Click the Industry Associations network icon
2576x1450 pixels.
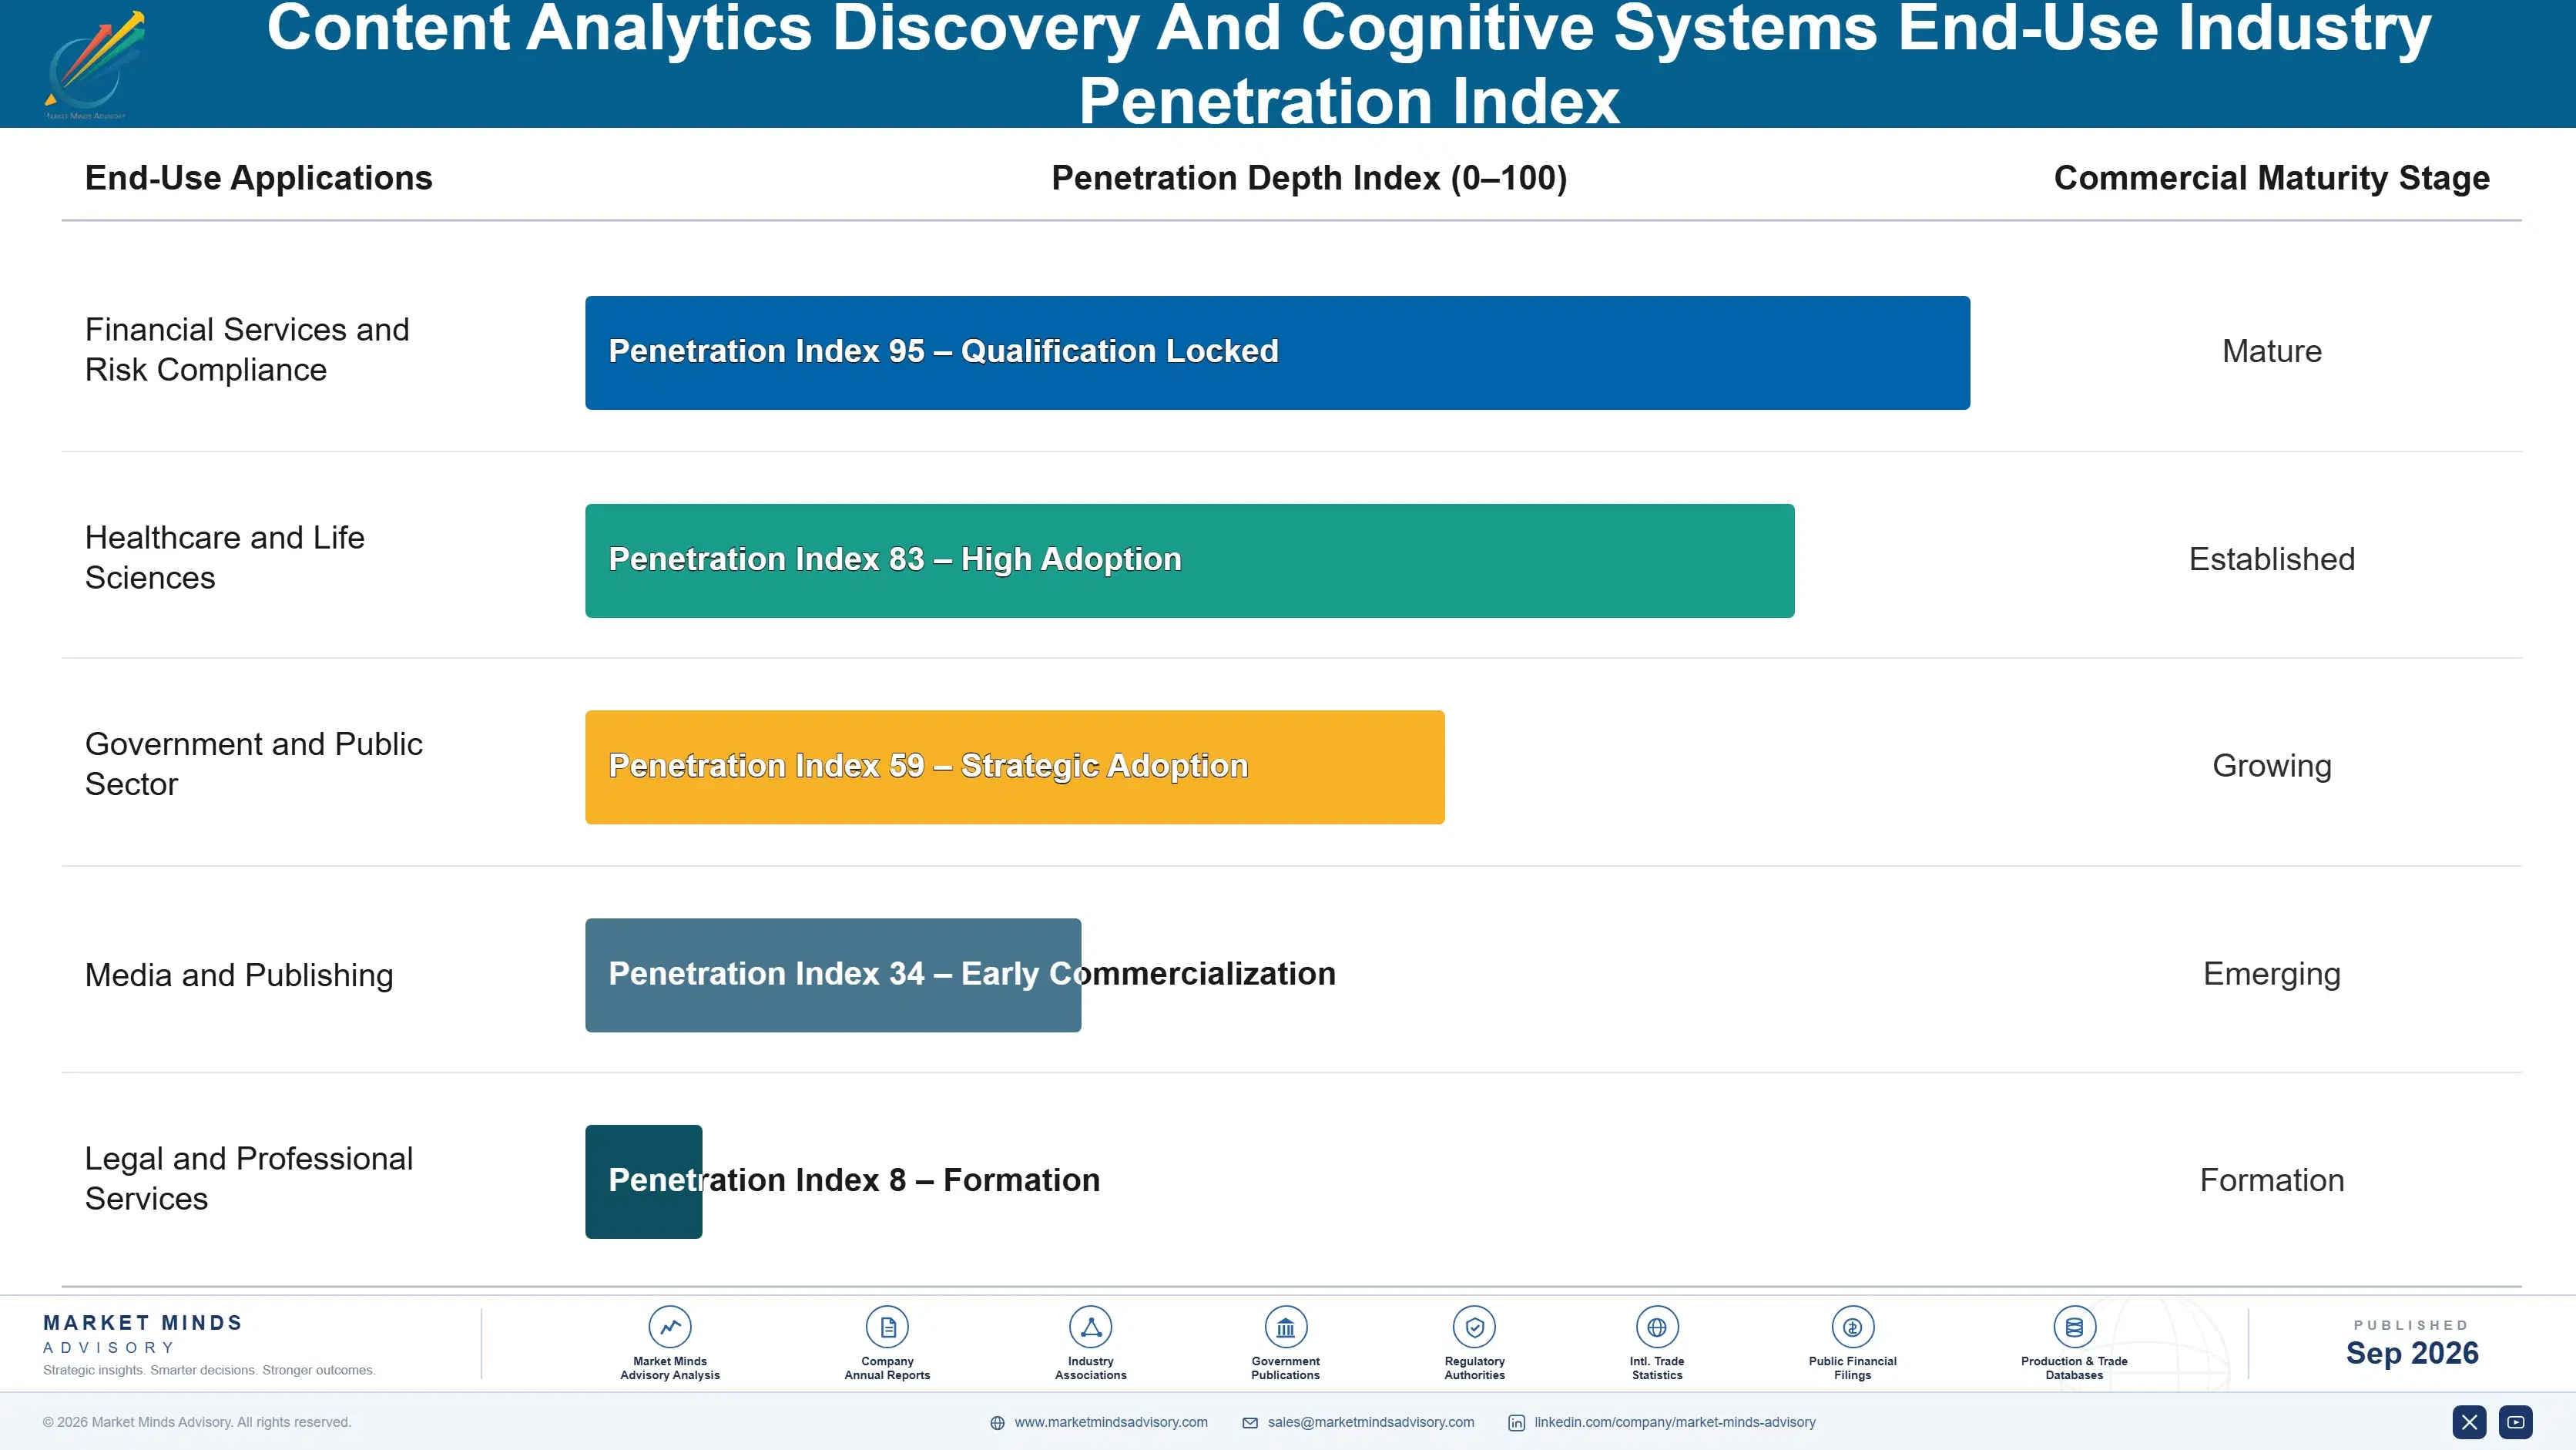[x=1090, y=1327]
